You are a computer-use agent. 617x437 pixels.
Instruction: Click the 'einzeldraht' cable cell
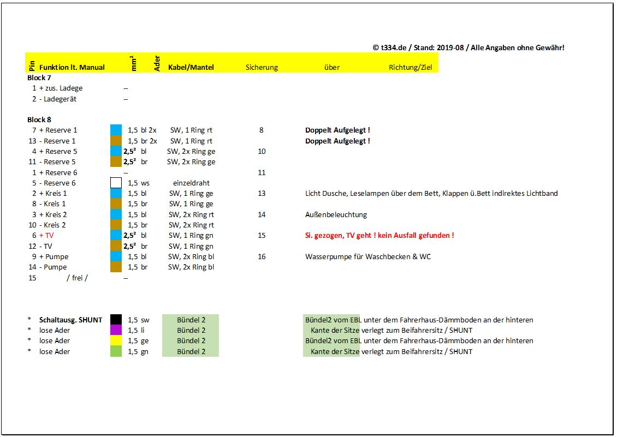tap(191, 183)
